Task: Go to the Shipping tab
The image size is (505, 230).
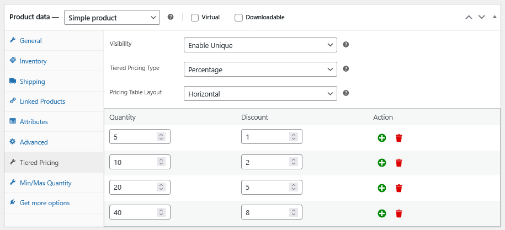Action: 32,82
